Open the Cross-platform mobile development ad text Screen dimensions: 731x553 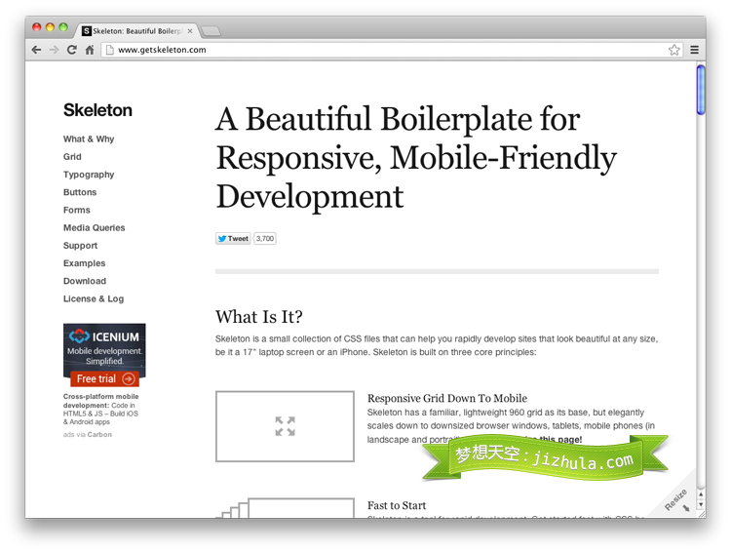[100, 410]
